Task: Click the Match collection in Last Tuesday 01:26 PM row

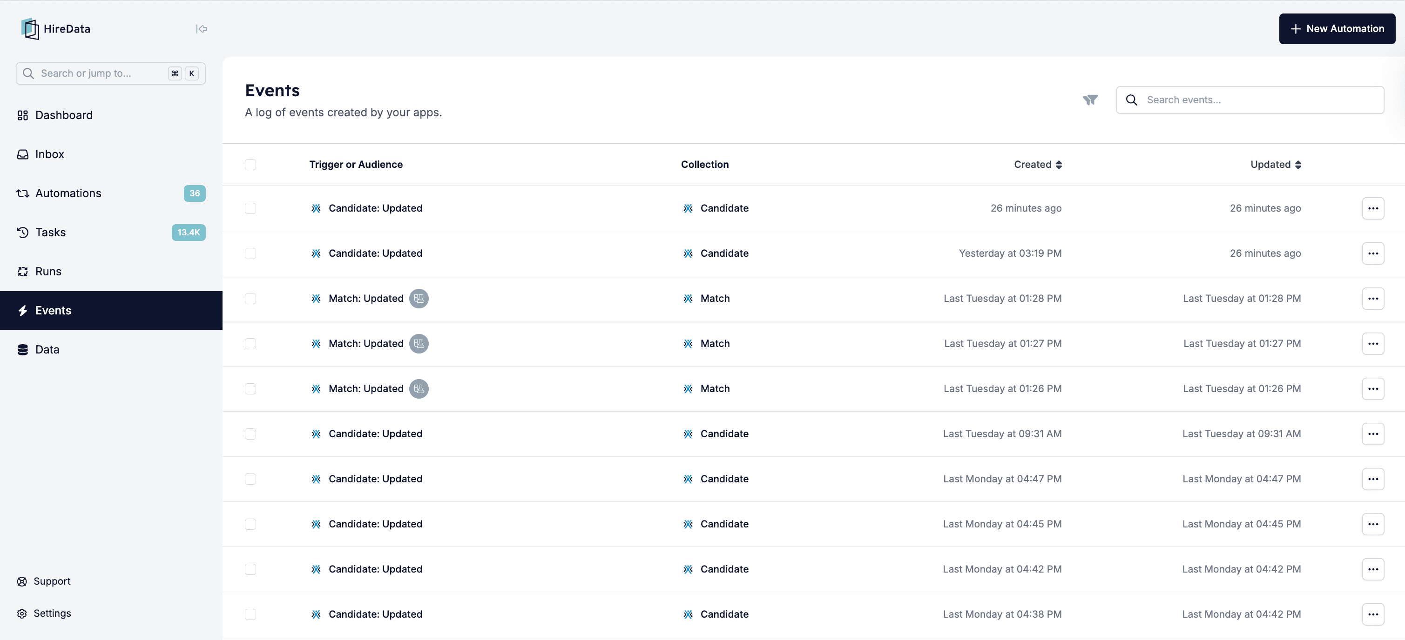Action: pos(715,389)
